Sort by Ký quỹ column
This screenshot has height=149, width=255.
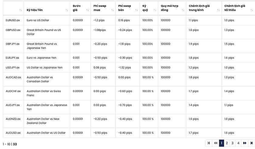(x=155, y=10)
